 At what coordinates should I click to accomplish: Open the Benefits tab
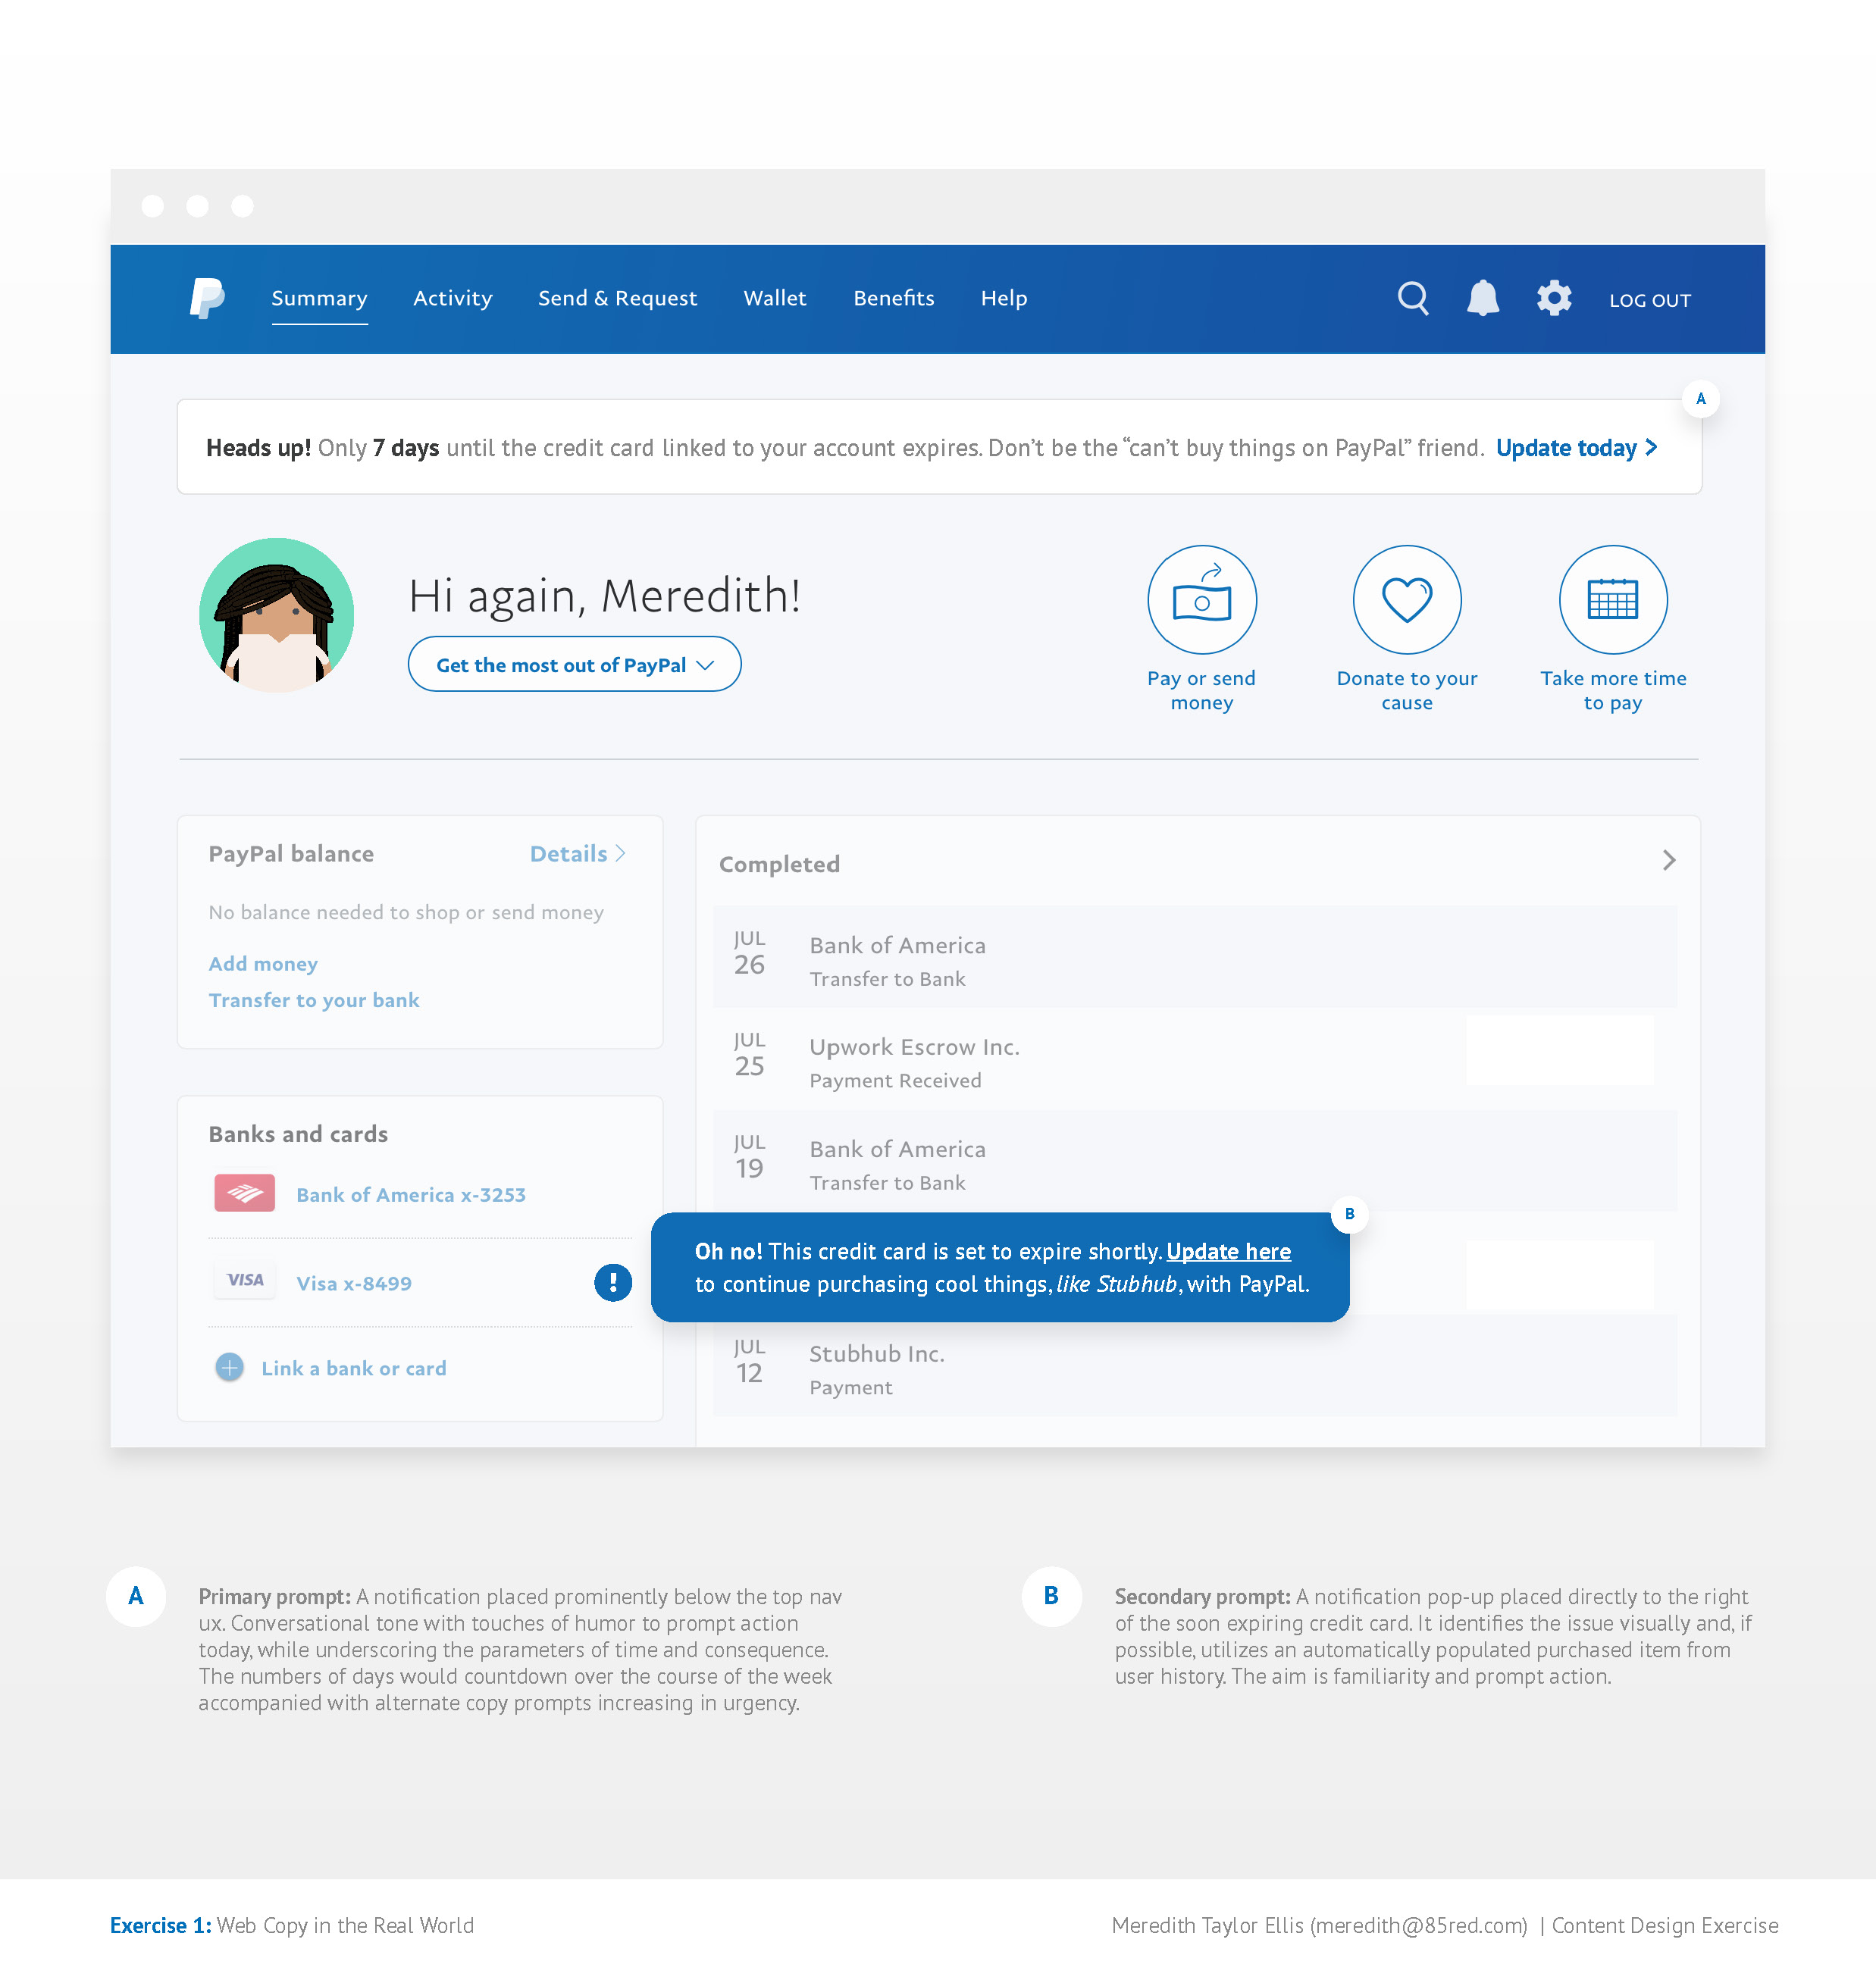pyautogui.click(x=893, y=298)
